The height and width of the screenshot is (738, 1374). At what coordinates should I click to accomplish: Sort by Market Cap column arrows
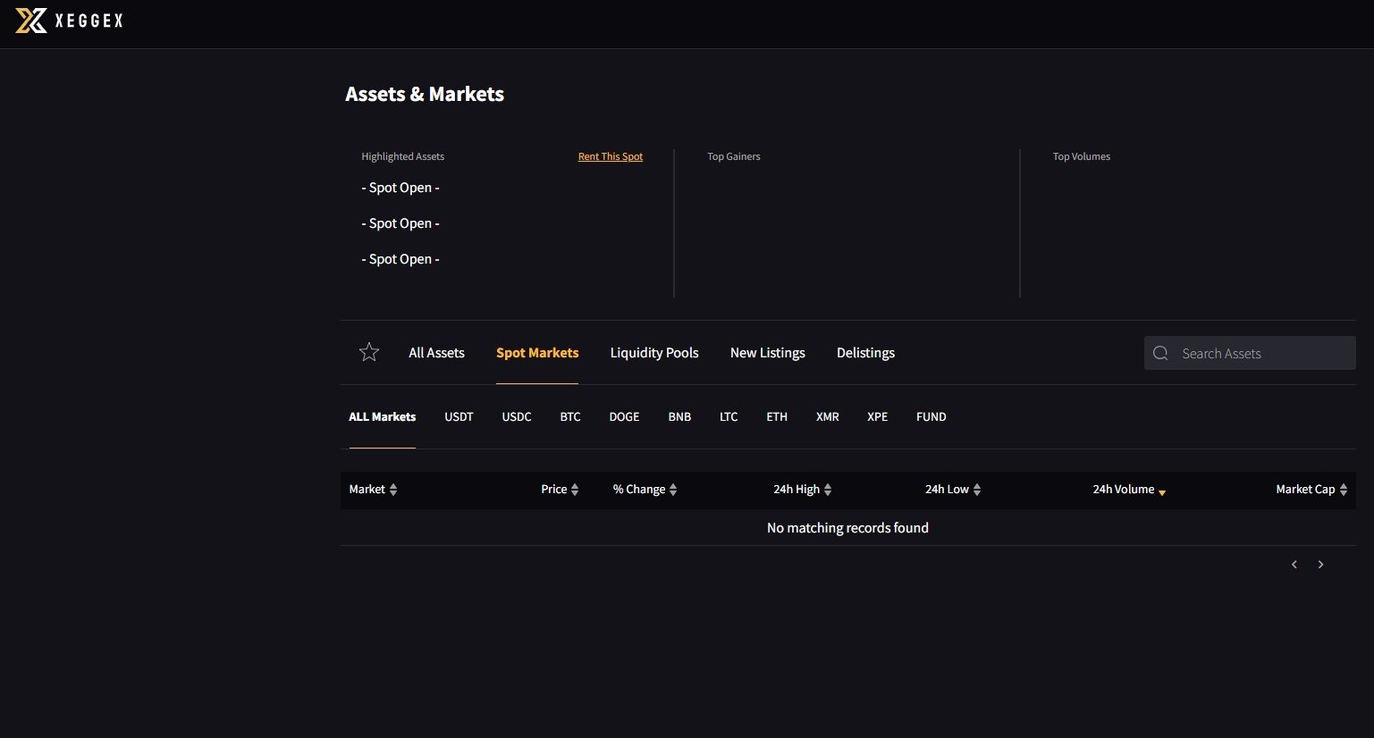point(1344,490)
